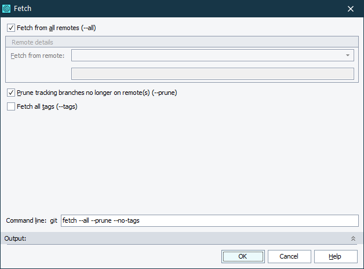Viewport: 364px width, 269px height.
Task: Click the remote URL field below dropdown
Action: 212,73
